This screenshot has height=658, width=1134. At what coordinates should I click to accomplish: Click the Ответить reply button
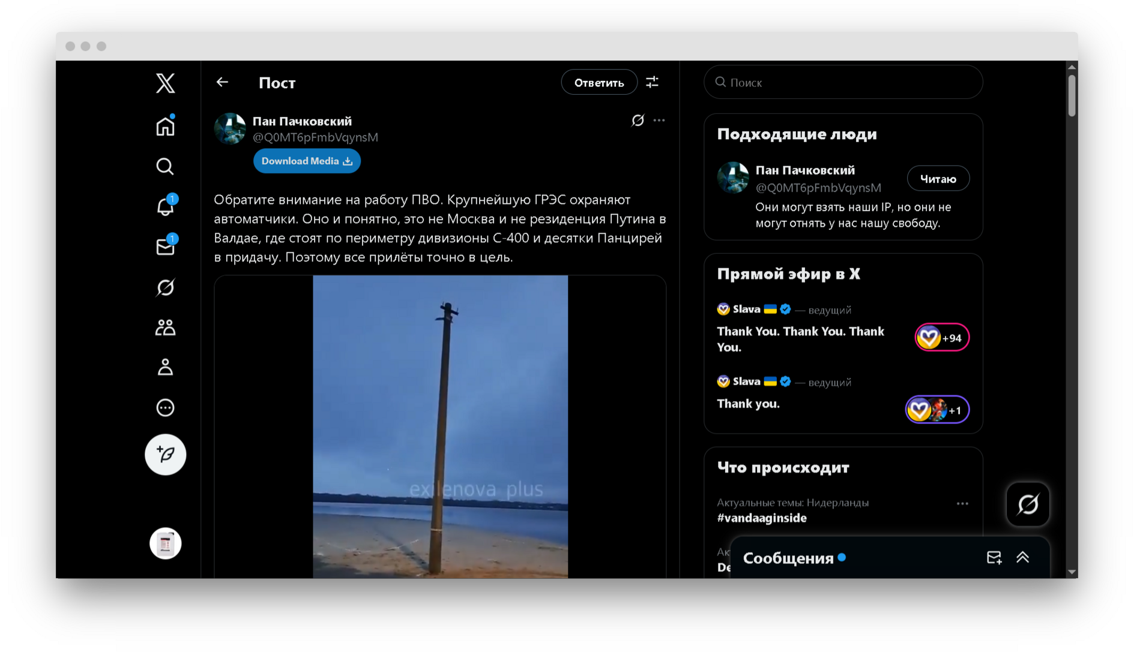[599, 83]
